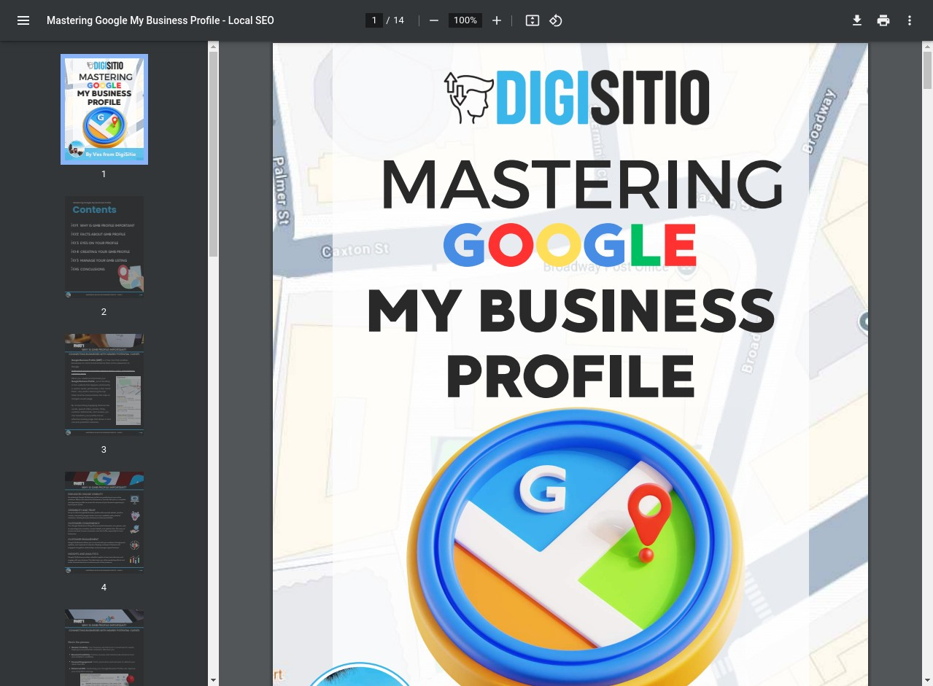Rotate the document counterclockwise
Screen dimensions: 933x686
(556, 20)
